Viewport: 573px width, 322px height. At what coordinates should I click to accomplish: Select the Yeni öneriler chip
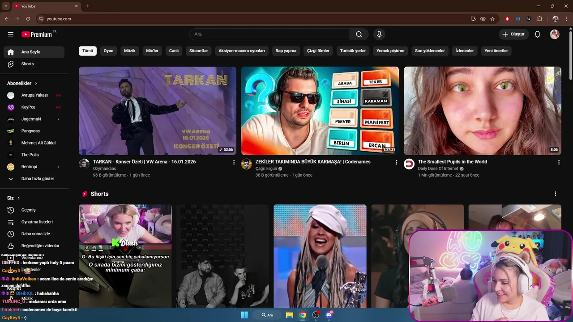point(496,51)
